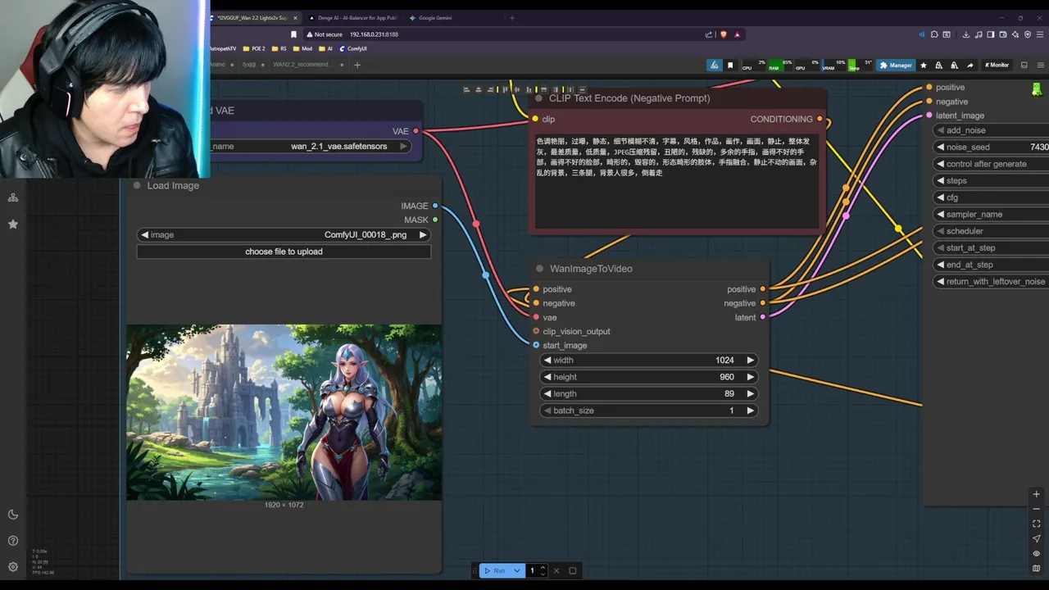The height and width of the screenshot is (590, 1049).
Task: Decrease width value with left arrow
Action: click(x=547, y=360)
